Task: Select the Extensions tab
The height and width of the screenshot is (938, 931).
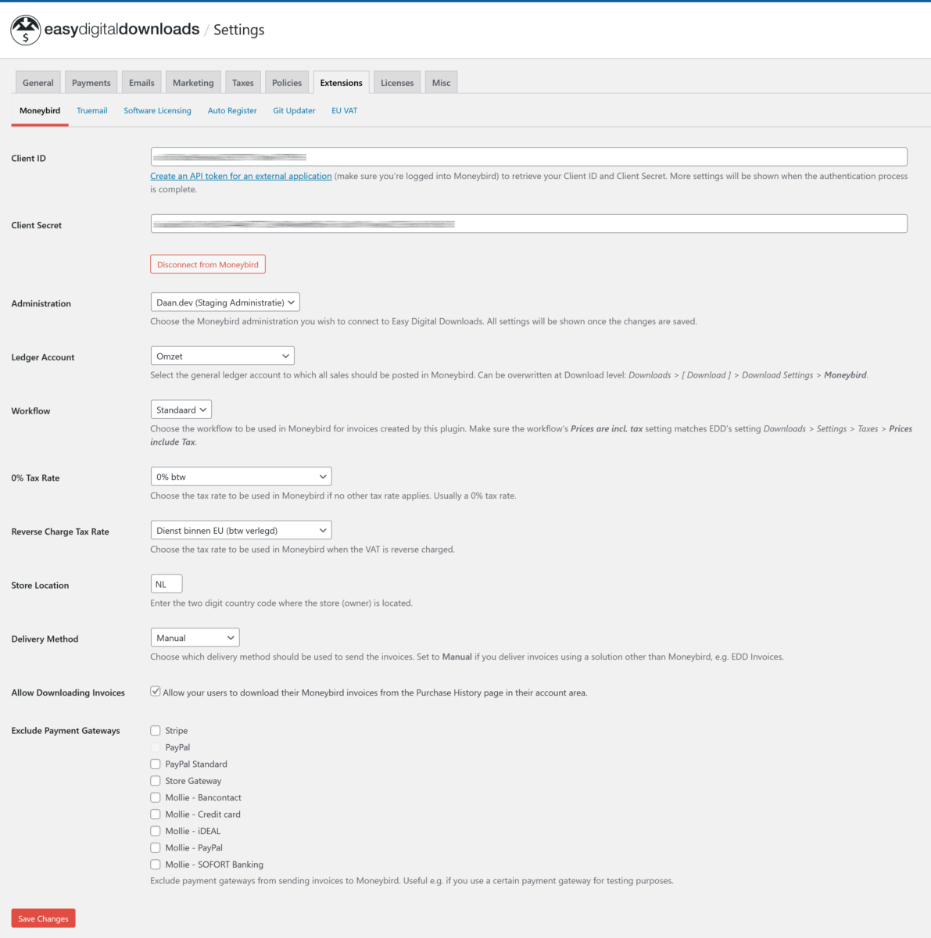Action: pos(342,83)
